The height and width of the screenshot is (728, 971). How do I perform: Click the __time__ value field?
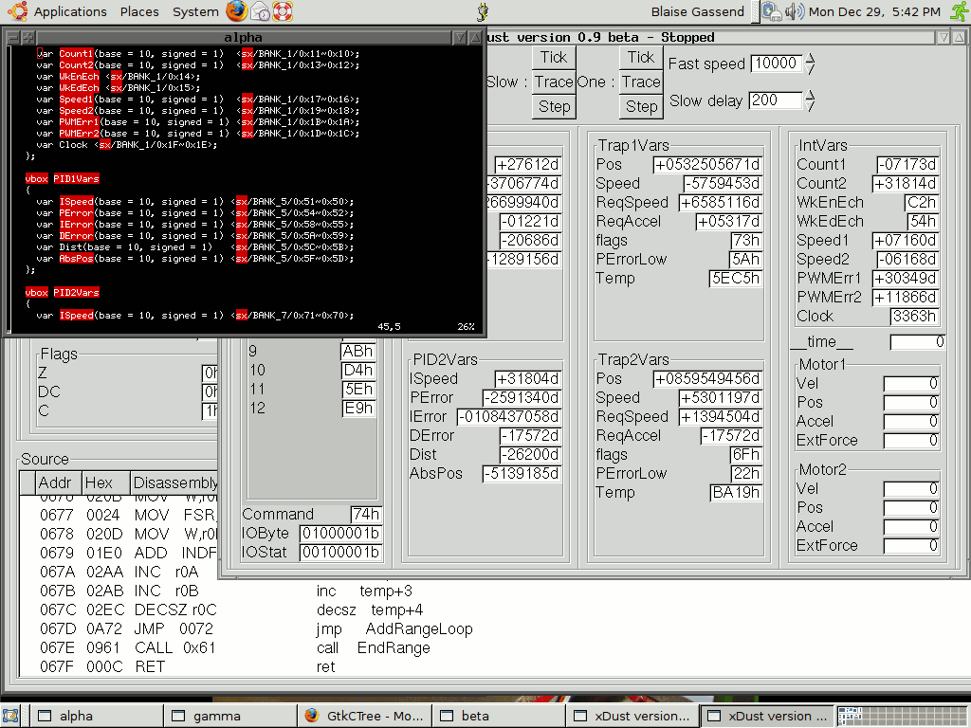(917, 342)
